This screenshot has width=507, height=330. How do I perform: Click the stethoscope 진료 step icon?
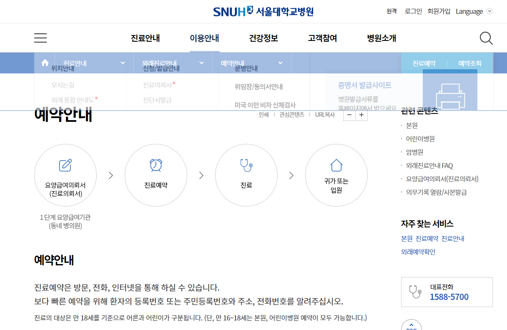(x=246, y=165)
